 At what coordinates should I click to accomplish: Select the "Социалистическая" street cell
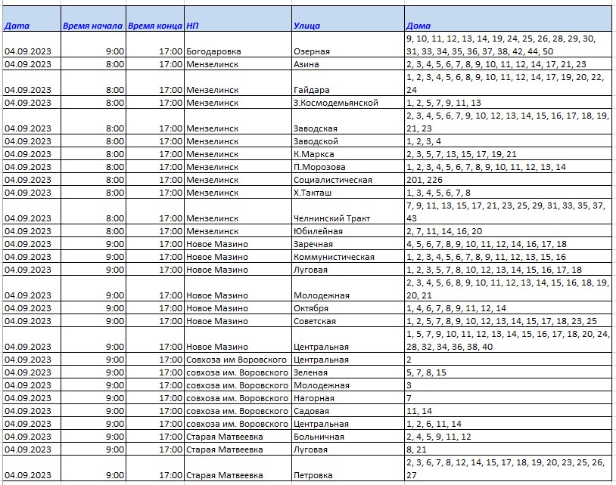point(332,180)
